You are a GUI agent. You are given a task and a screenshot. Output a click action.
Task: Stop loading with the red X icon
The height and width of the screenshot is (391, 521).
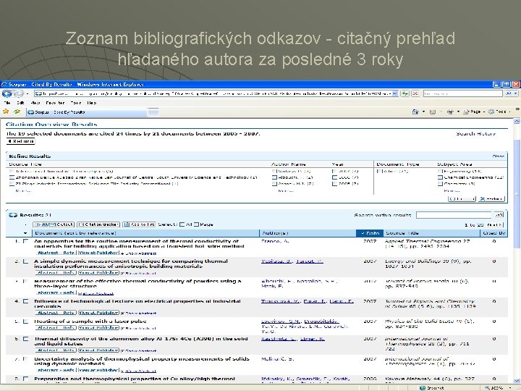(x=415, y=93)
